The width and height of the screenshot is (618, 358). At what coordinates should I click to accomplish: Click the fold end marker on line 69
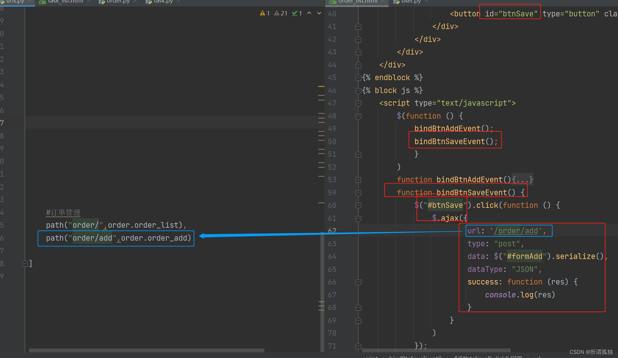(358, 320)
